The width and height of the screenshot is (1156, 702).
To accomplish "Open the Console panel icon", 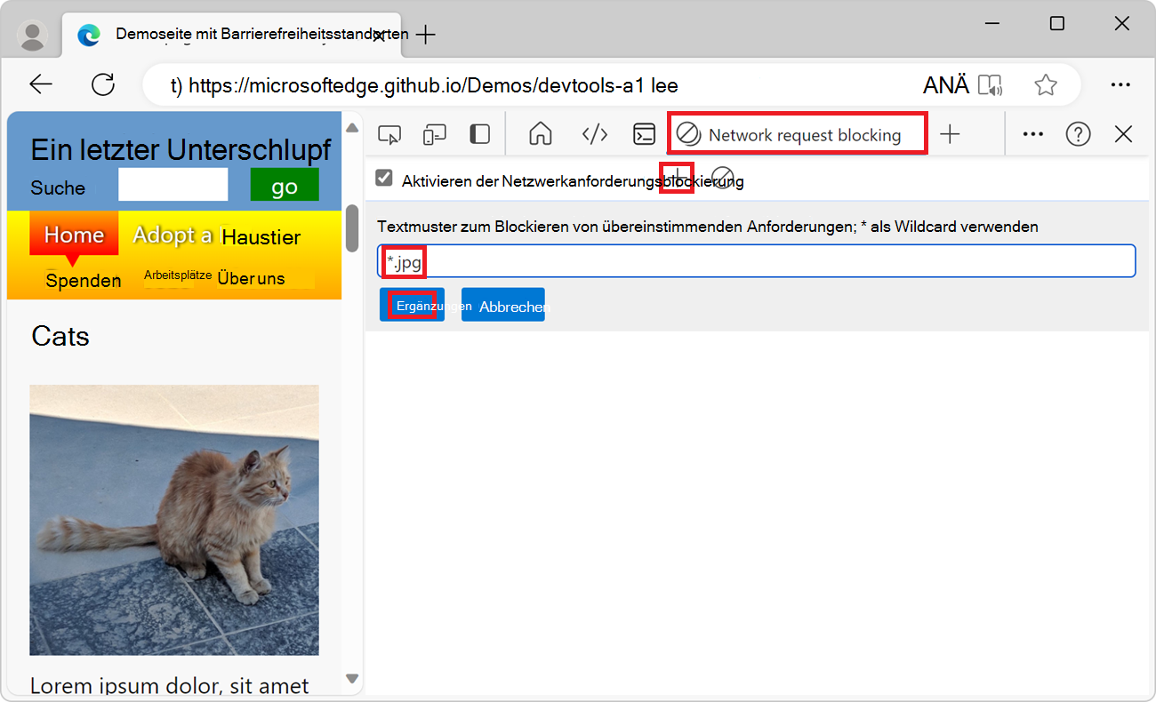I will click(x=645, y=133).
